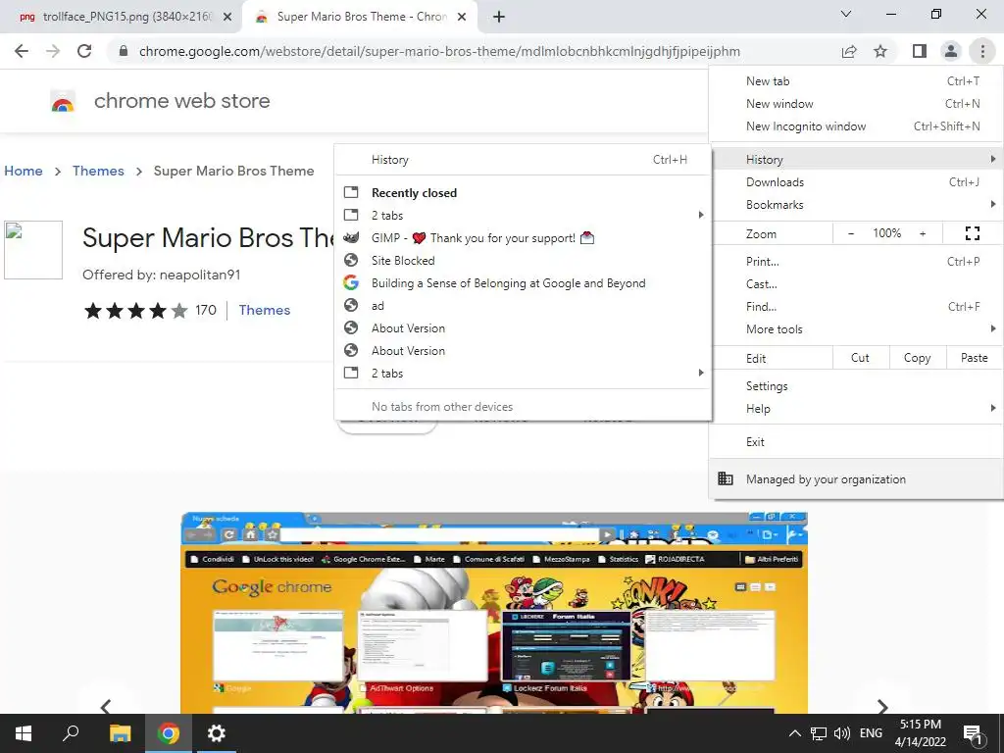Viewport: 1004px width, 753px height.
Task: Open Settings from Chrome menu
Action: click(855, 386)
